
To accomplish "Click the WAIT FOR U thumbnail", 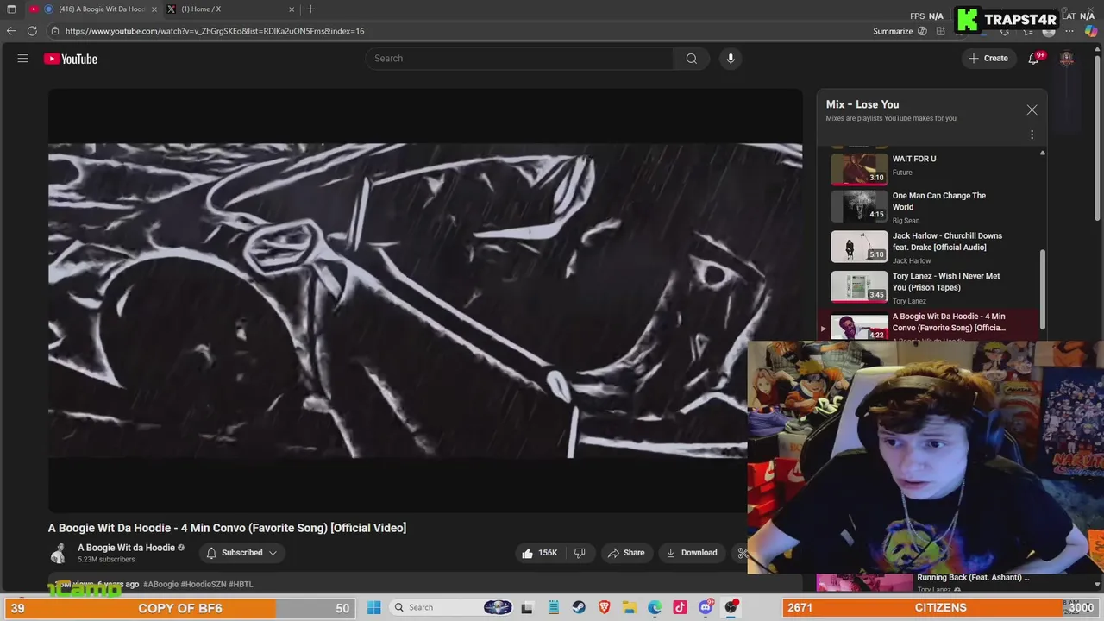I will (x=859, y=168).
